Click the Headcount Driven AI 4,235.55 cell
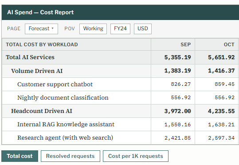This screenshot has height=165, width=239. pos(216,111)
